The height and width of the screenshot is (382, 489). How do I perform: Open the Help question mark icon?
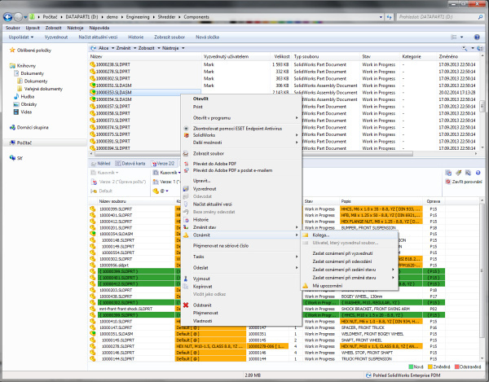click(x=477, y=37)
